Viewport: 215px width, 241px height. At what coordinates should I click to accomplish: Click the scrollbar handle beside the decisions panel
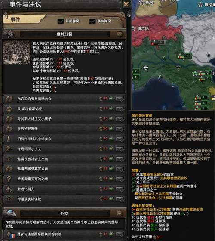click(129, 15)
